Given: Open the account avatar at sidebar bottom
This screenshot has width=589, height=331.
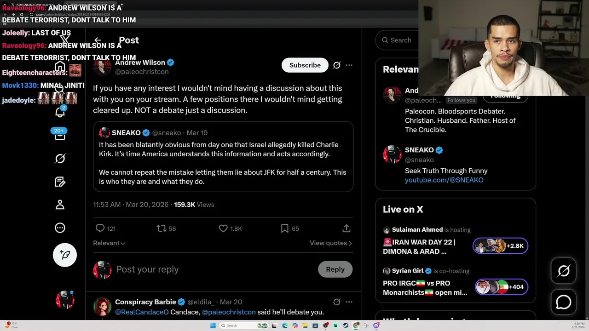Looking at the screenshot, I should point(65,299).
